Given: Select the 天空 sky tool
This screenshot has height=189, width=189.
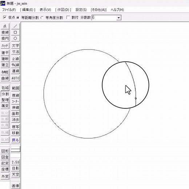Looking at the screenshot, I should pyautogui.click(x=15, y=174).
